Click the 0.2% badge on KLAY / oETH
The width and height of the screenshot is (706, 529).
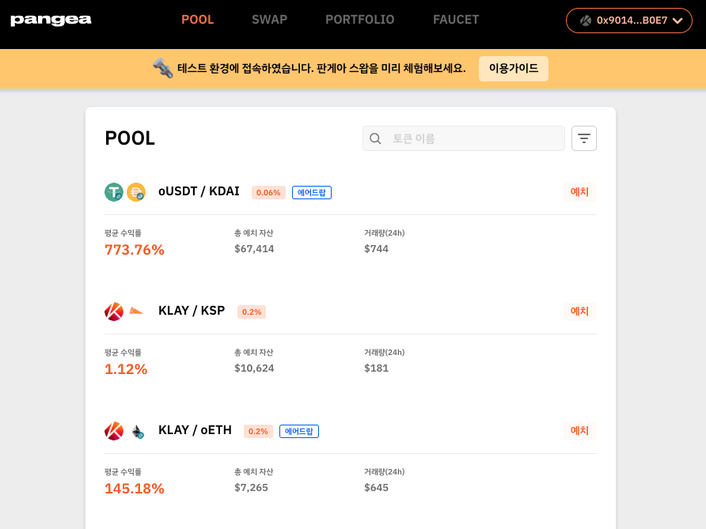258,432
